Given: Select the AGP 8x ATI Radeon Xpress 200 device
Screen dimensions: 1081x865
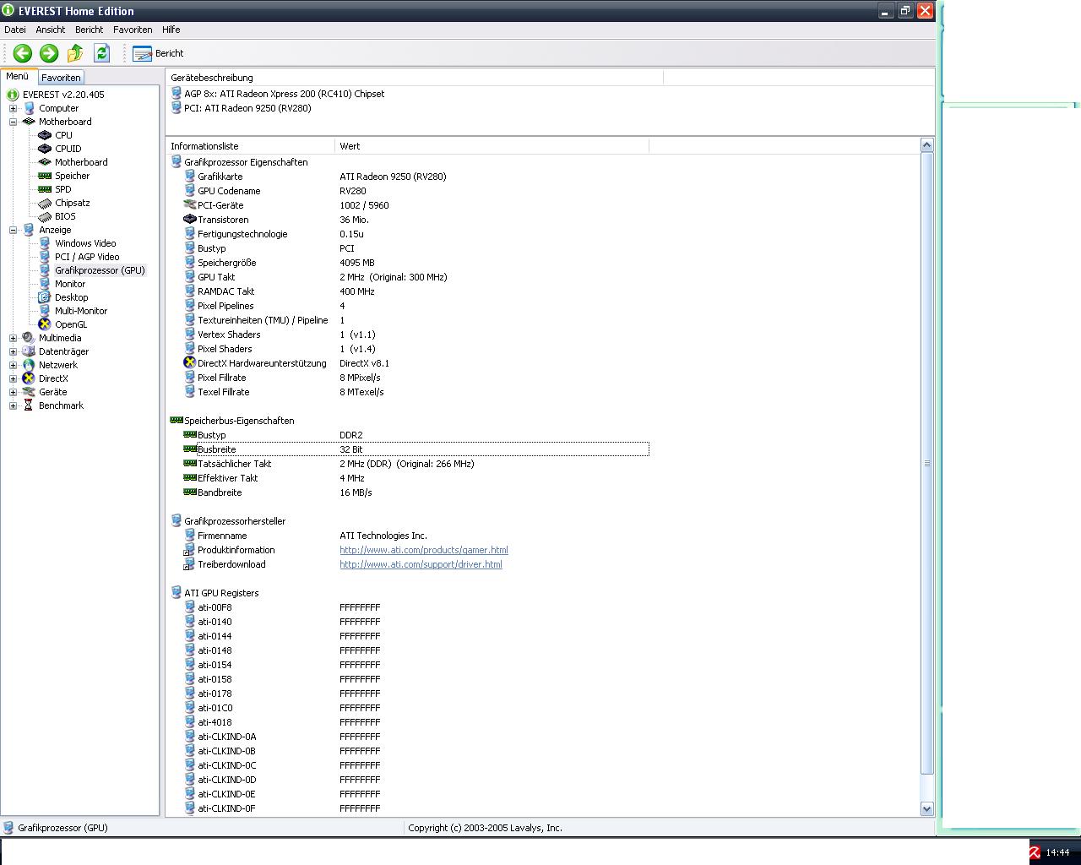Looking at the screenshot, I should point(284,94).
